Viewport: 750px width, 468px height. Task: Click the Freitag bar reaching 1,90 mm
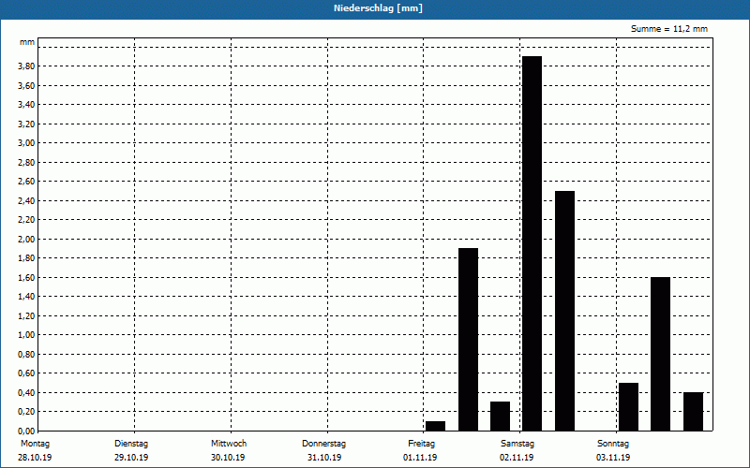(468, 340)
